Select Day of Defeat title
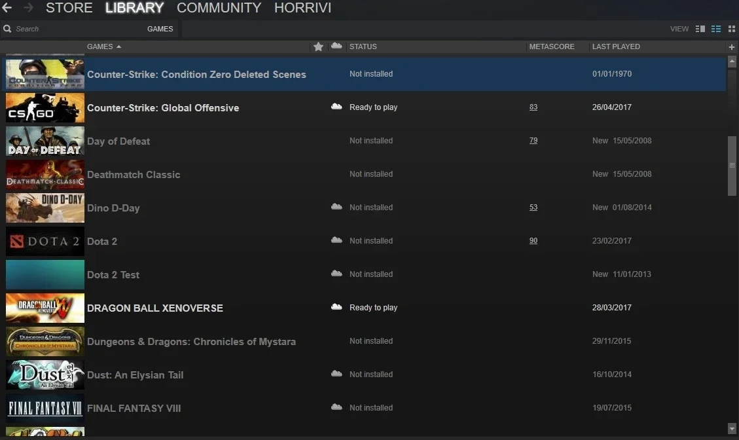The width and height of the screenshot is (739, 440). (118, 141)
